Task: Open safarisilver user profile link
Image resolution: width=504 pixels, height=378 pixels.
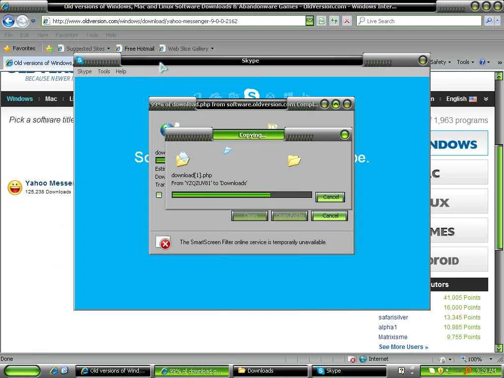Action: [393, 317]
